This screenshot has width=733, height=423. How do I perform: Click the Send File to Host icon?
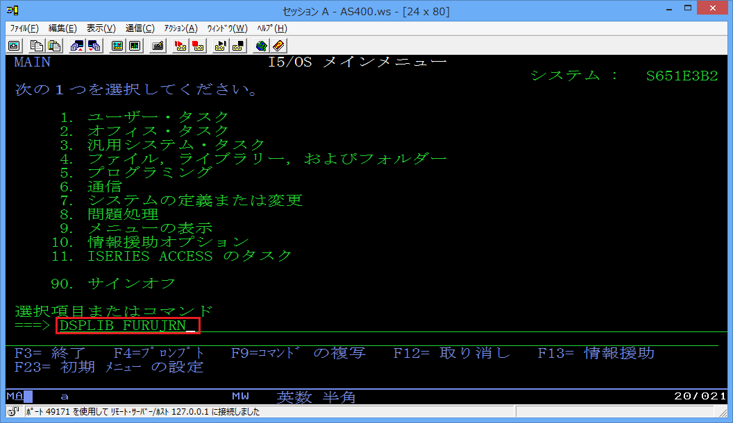77,46
